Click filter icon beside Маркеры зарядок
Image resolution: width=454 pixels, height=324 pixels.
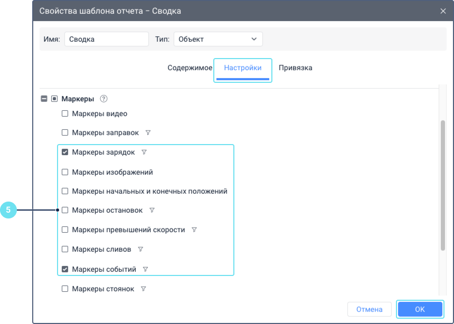(144, 153)
